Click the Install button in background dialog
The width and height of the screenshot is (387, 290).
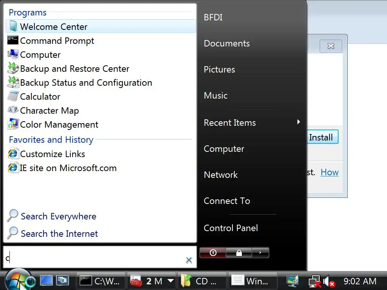coord(323,137)
